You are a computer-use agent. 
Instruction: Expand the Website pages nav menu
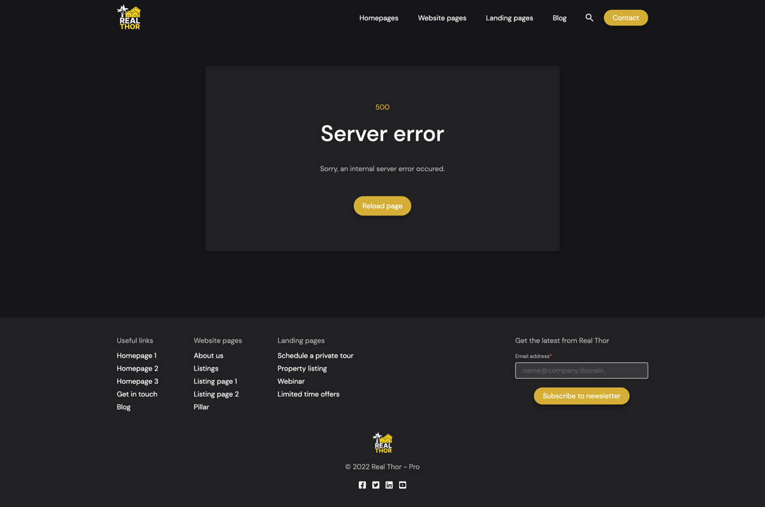pos(442,18)
